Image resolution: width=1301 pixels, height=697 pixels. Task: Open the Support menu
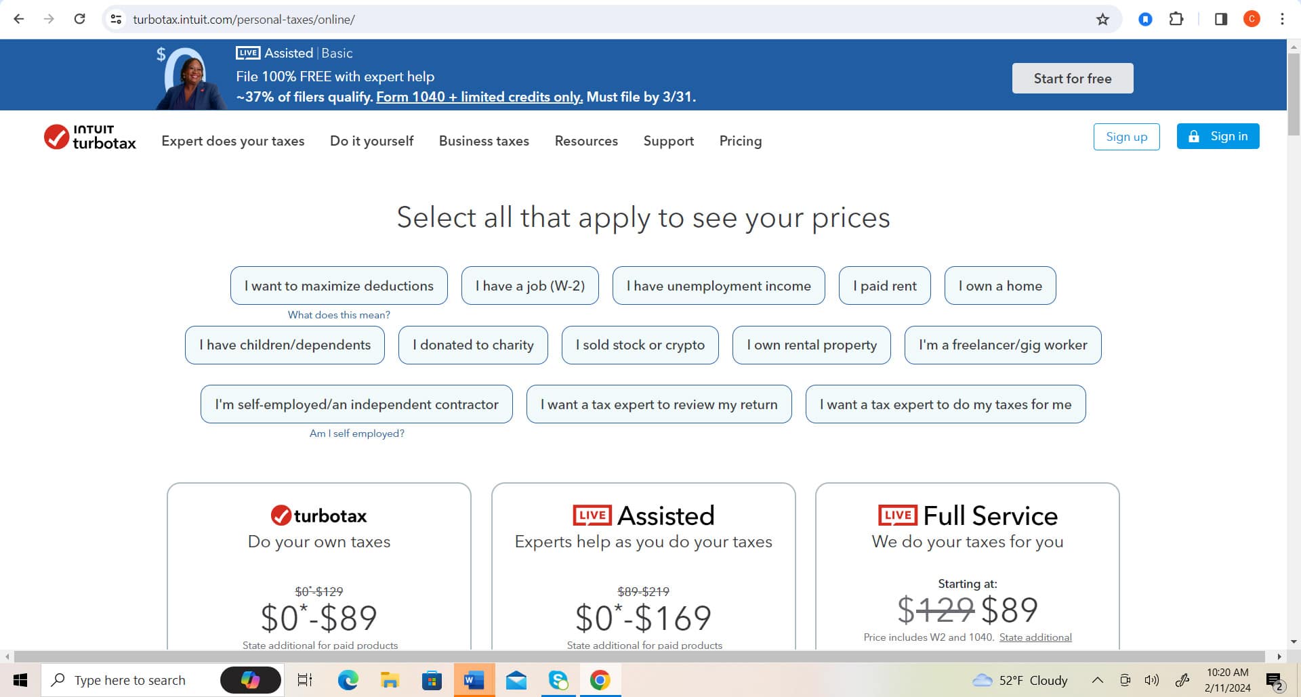coord(669,141)
